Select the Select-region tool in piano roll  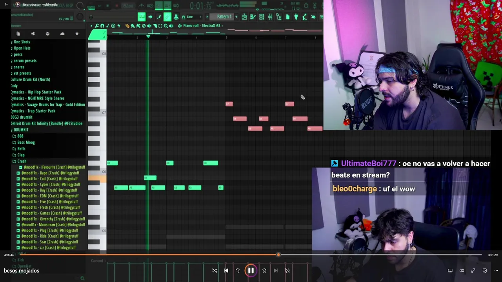[160, 25]
